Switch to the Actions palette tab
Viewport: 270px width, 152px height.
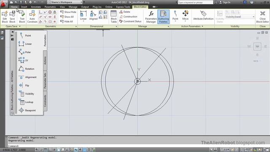click(45, 60)
